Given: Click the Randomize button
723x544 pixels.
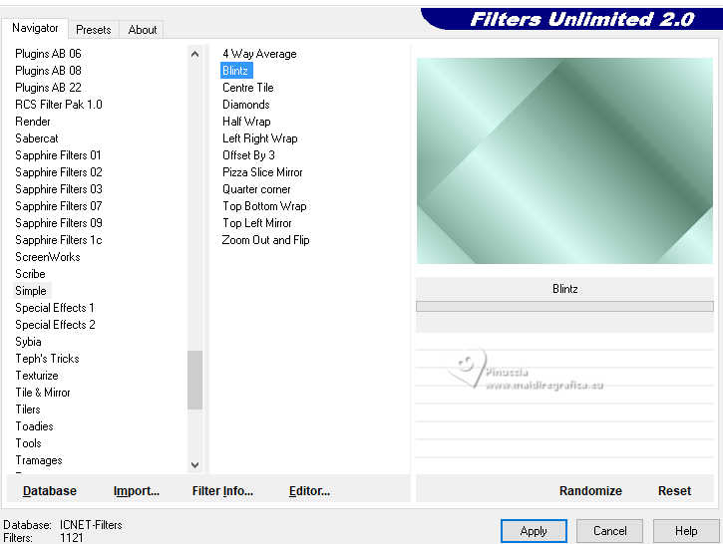Looking at the screenshot, I should point(590,491).
